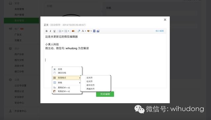211x120 pixels.
Task: Click the 缩小编辑 link in toolbar
Action: [x=160, y=31]
